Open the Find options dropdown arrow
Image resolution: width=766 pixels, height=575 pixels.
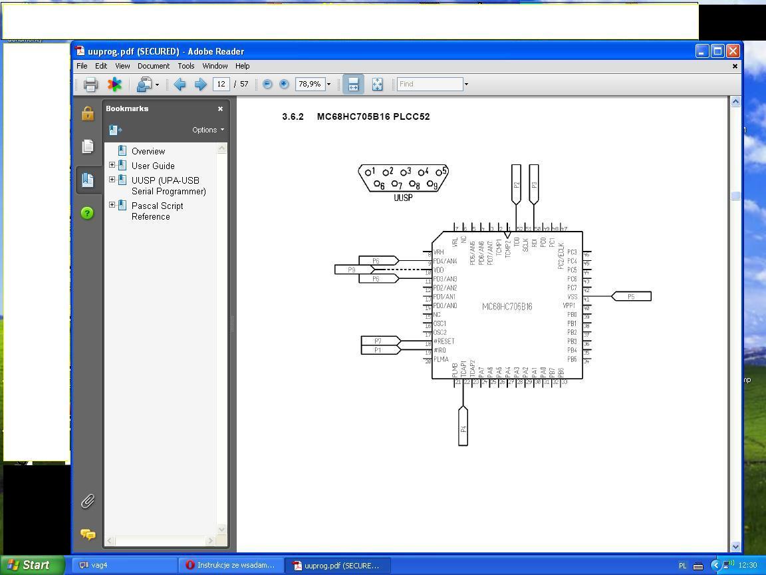point(466,84)
